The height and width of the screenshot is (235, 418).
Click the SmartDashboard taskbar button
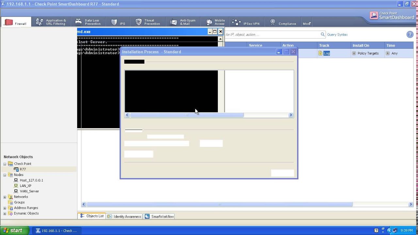(56, 230)
